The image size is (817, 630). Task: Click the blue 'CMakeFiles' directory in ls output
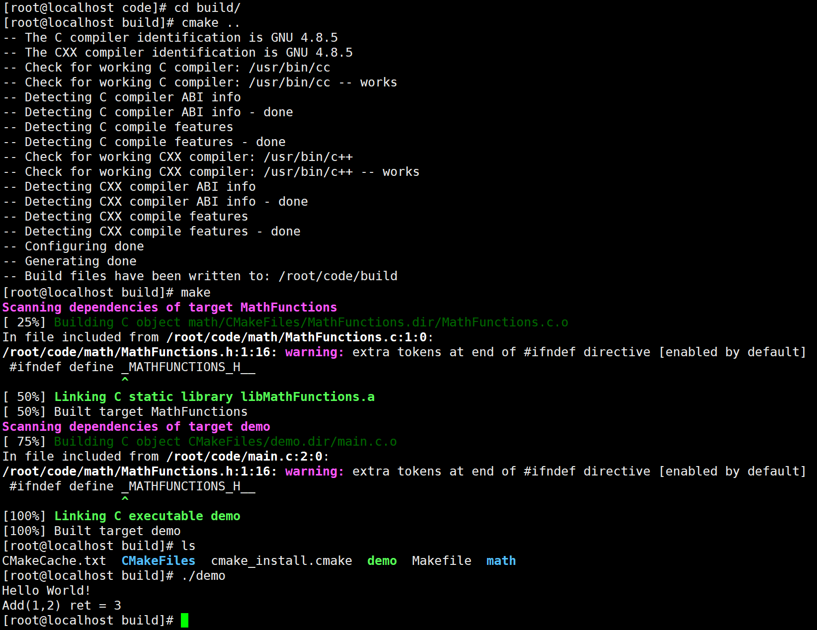[x=159, y=561]
